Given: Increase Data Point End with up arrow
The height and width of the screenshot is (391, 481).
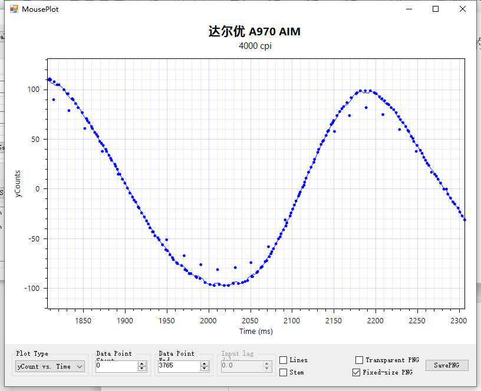Looking at the screenshot, I should (x=205, y=363).
